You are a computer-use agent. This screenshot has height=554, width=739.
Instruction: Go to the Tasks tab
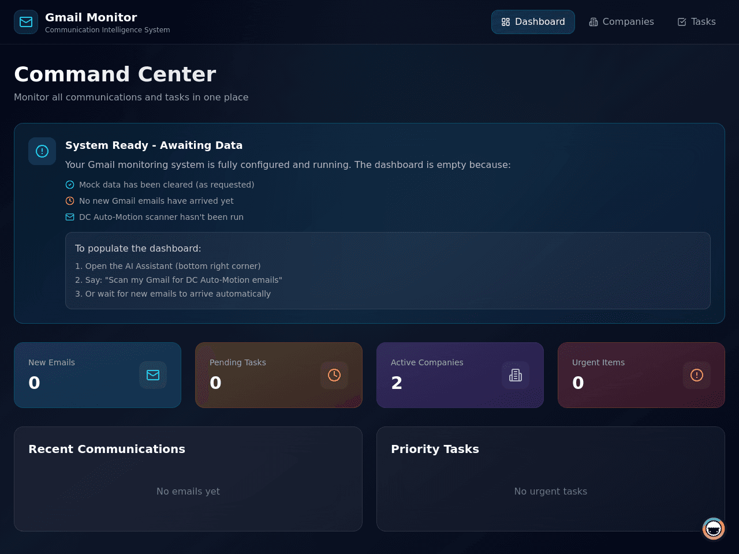pyautogui.click(x=696, y=22)
